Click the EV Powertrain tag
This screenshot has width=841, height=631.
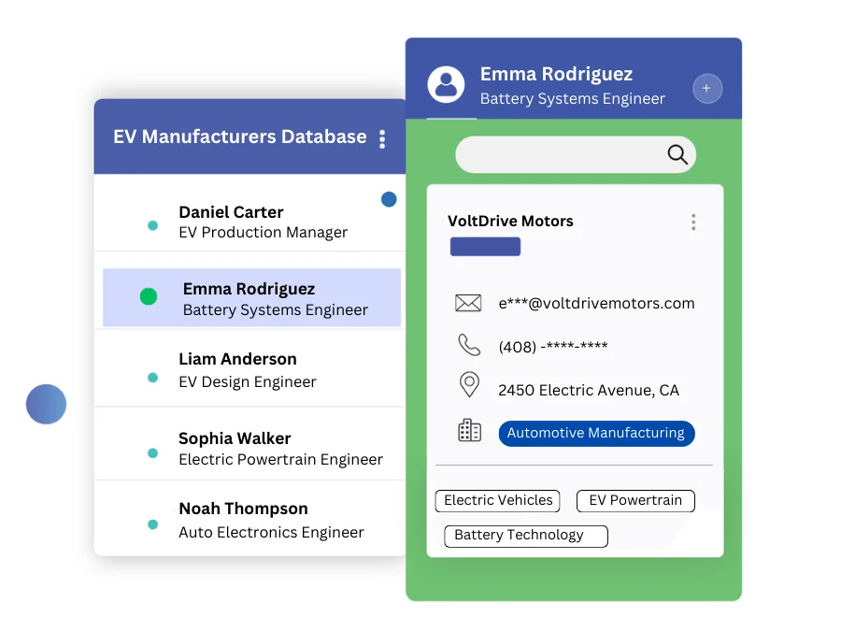coord(635,501)
